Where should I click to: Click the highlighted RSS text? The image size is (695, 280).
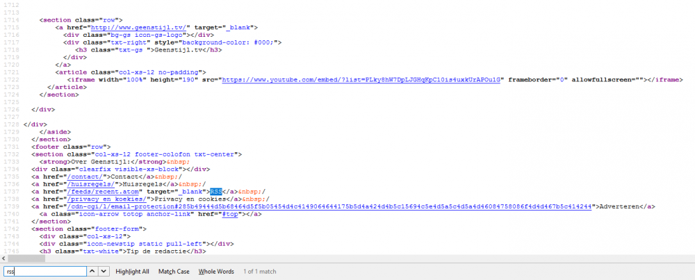[215, 192]
